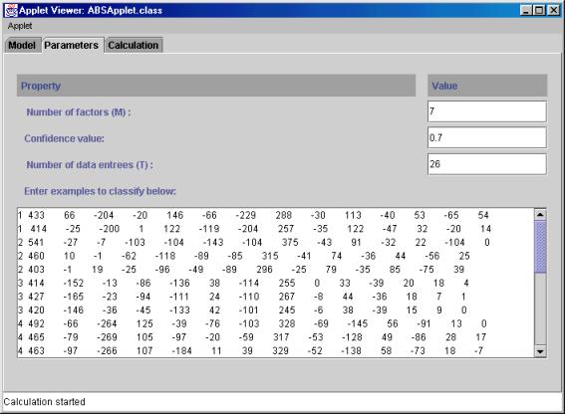The height and width of the screenshot is (414, 565).
Task: Click the first data row starting with 433
Action: [253, 215]
